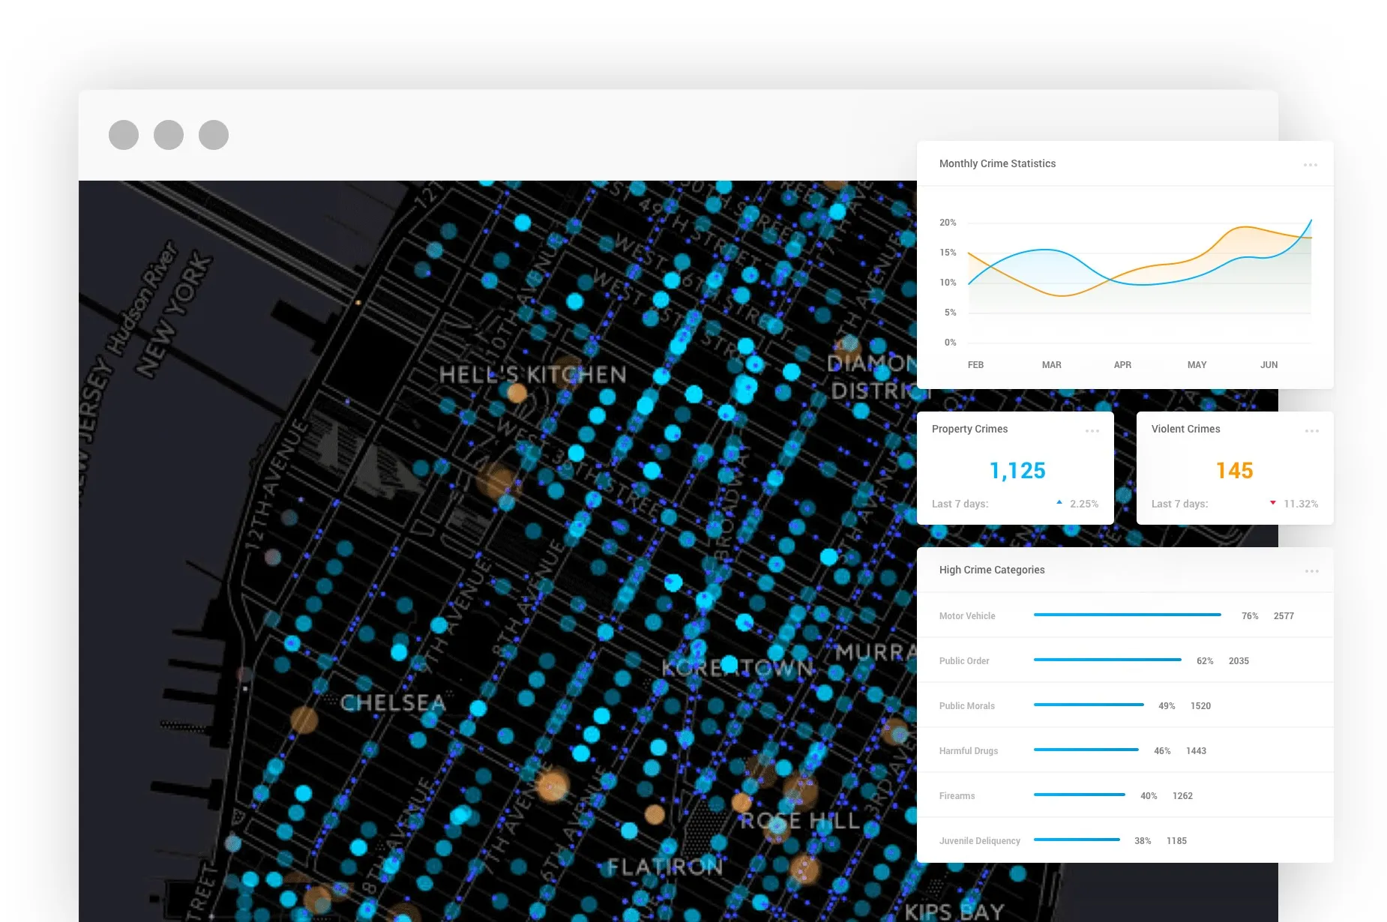Click the FLATIRON map label
1387x922 pixels.
(664, 867)
